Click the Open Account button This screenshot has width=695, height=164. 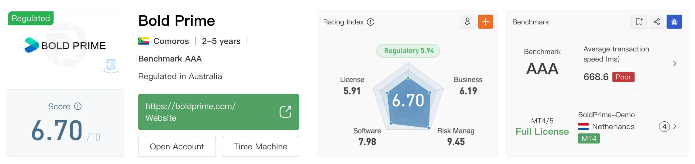177,146
